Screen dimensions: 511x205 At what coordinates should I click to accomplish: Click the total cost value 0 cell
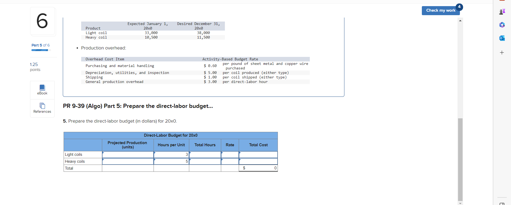(x=258, y=168)
